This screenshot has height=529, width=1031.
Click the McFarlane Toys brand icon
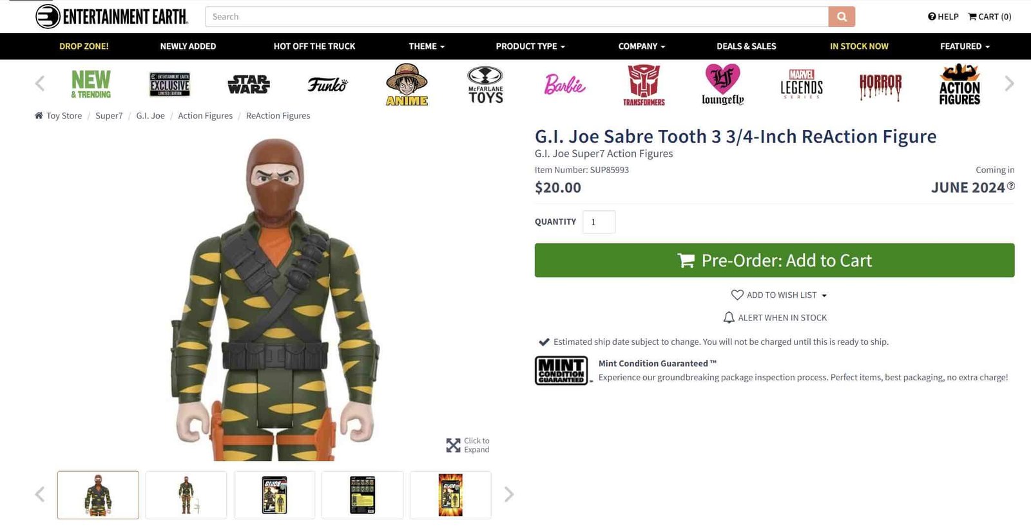click(x=485, y=84)
